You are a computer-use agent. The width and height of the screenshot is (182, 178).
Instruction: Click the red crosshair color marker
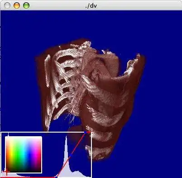pyautogui.click(x=6, y=172)
